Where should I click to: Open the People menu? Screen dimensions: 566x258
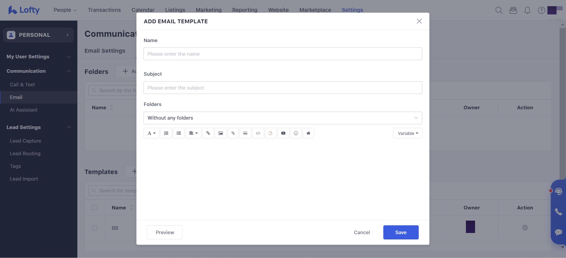click(x=65, y=10)
